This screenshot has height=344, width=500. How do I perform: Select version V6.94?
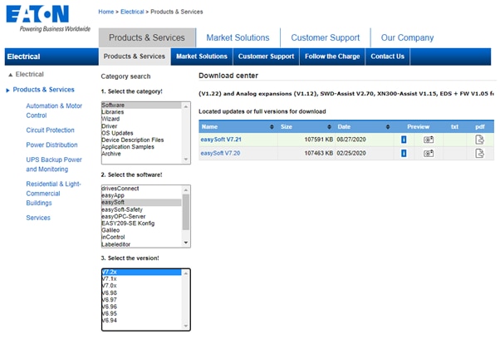click(x=141, y=321)
